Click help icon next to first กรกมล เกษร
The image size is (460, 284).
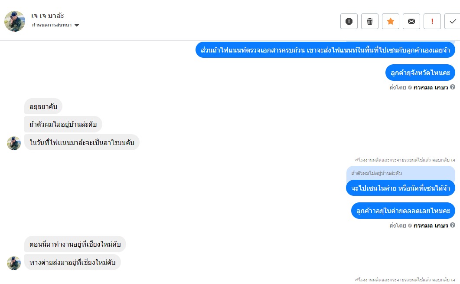(x=453, y=87)
